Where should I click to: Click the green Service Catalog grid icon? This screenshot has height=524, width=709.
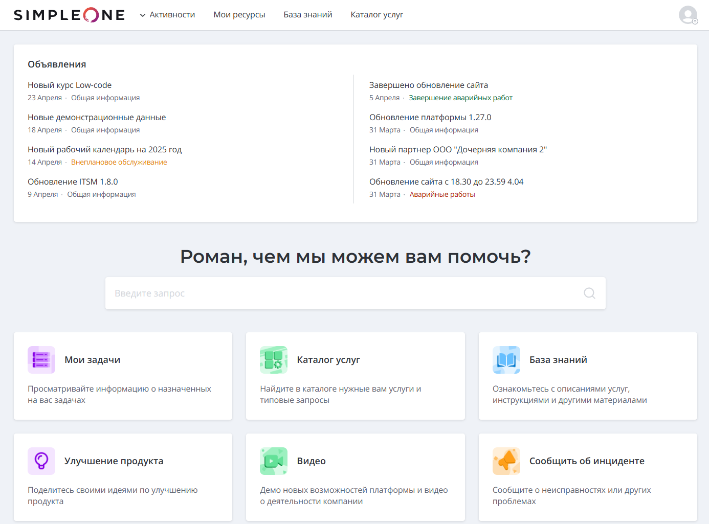274,360
